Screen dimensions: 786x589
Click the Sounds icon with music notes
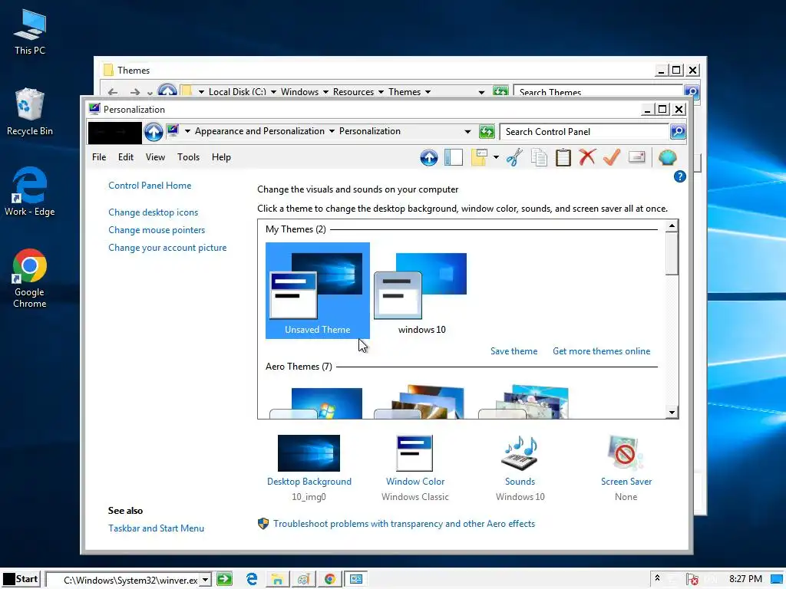tap(520, 452)
